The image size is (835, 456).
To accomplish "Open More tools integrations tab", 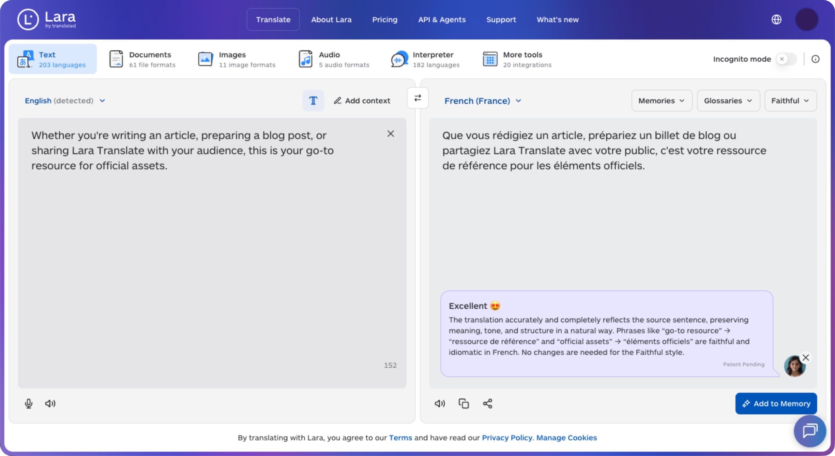I will (x=517, y=59).
